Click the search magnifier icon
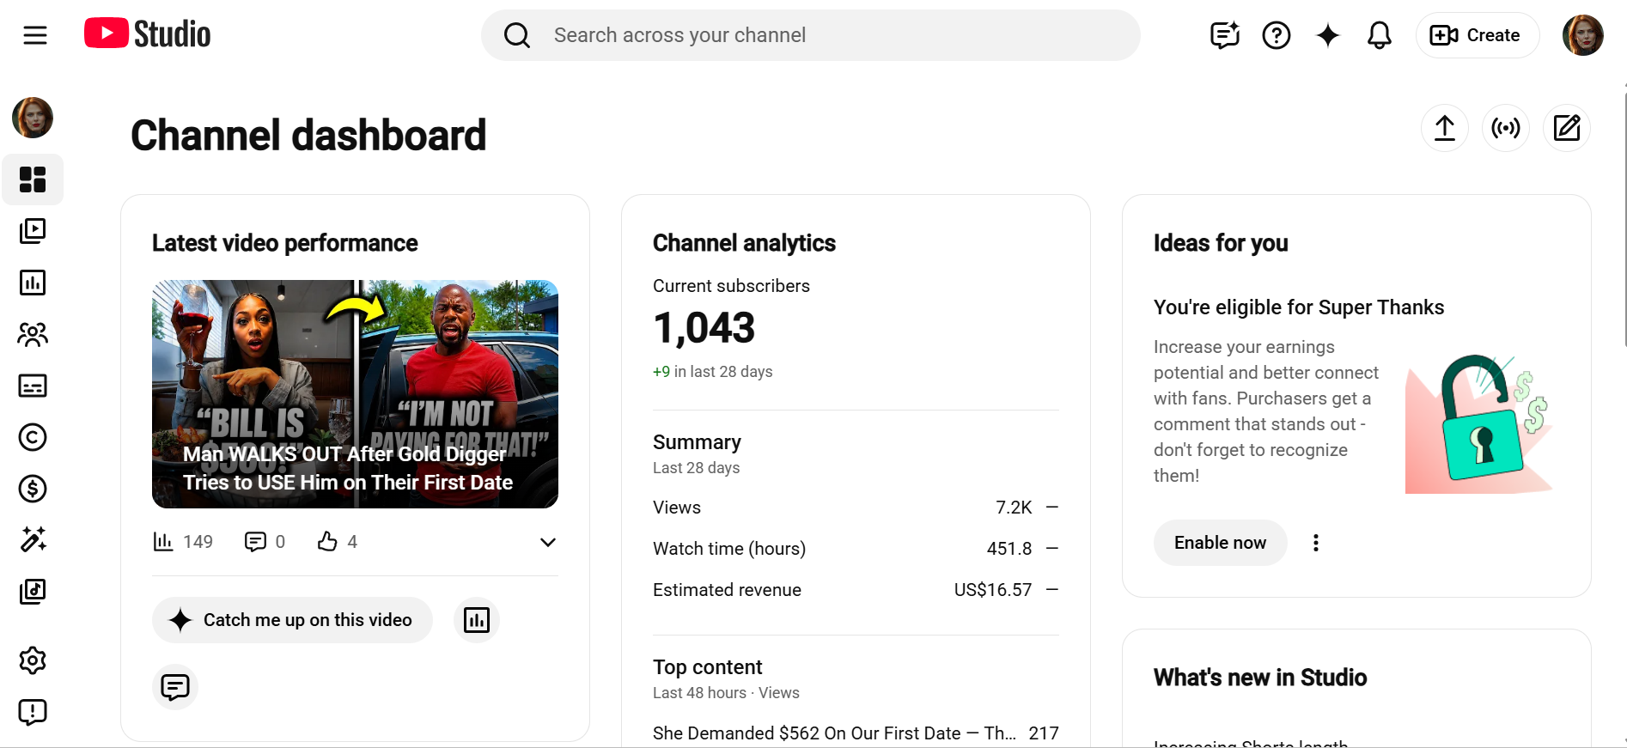 coord(517,35)
